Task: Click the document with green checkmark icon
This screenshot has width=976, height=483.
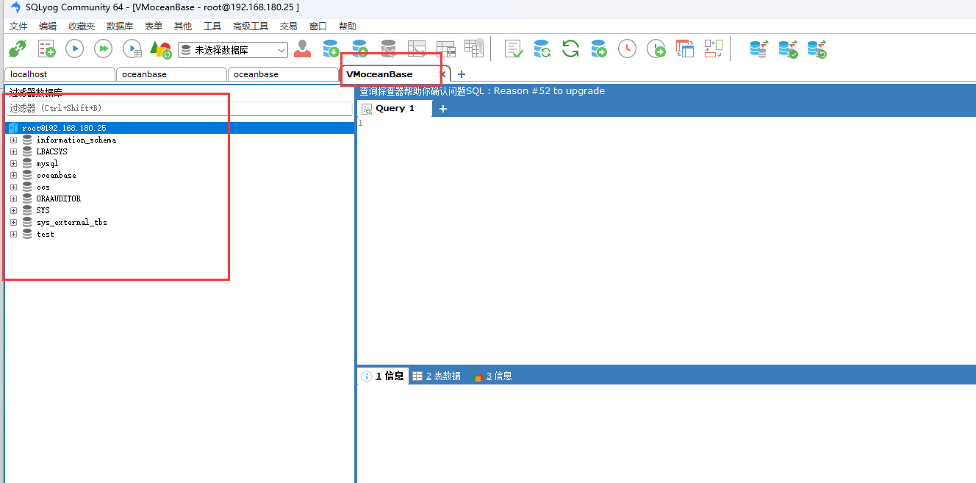Action: point(514,49)
